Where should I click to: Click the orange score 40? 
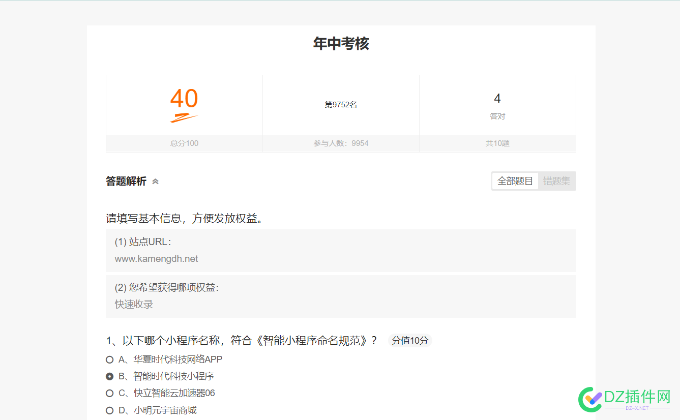tap(184, 99)
